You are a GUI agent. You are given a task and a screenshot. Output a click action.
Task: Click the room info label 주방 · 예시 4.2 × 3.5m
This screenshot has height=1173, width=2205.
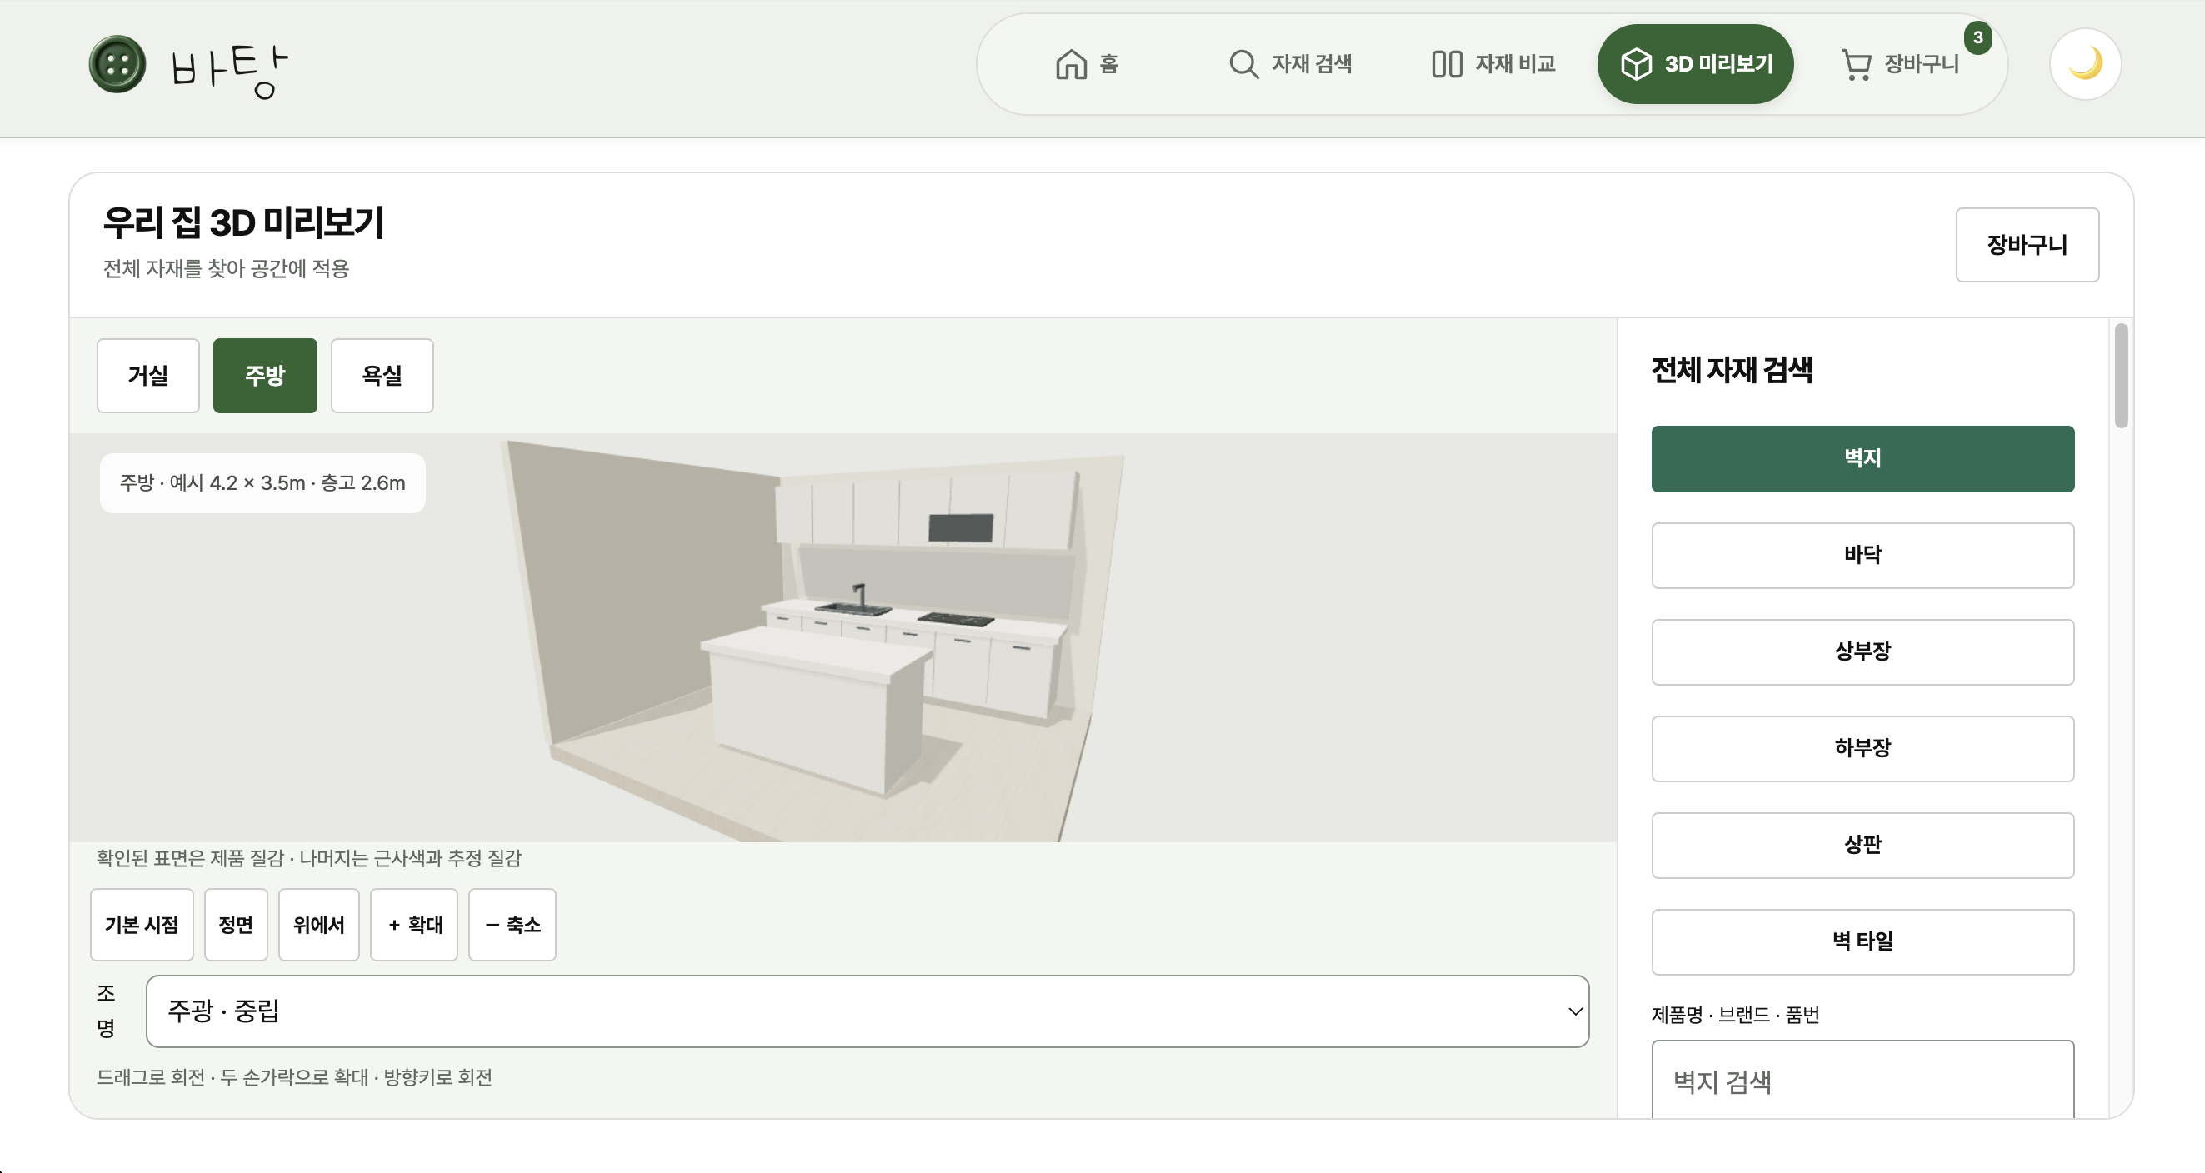point(262,483)
